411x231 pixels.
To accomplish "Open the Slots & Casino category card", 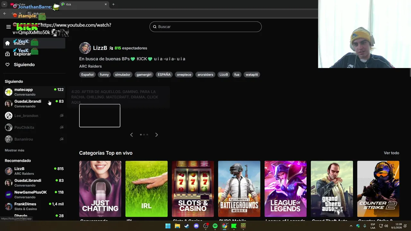I will click(x=193, y=189).
